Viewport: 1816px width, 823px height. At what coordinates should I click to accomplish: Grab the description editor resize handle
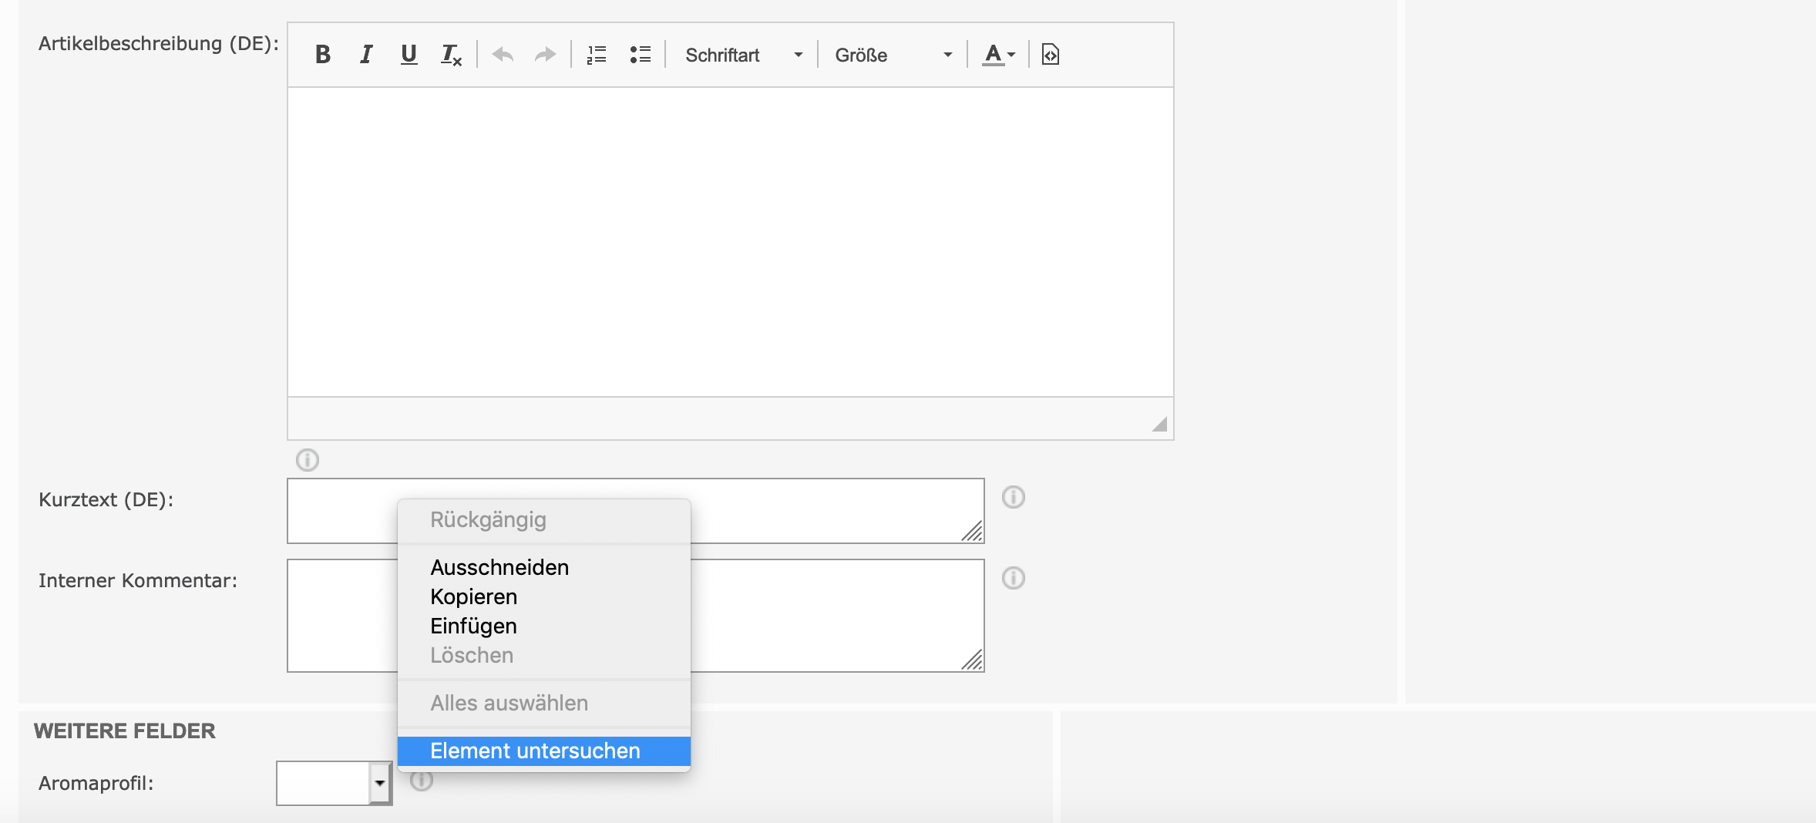[x=1159, y=425]
